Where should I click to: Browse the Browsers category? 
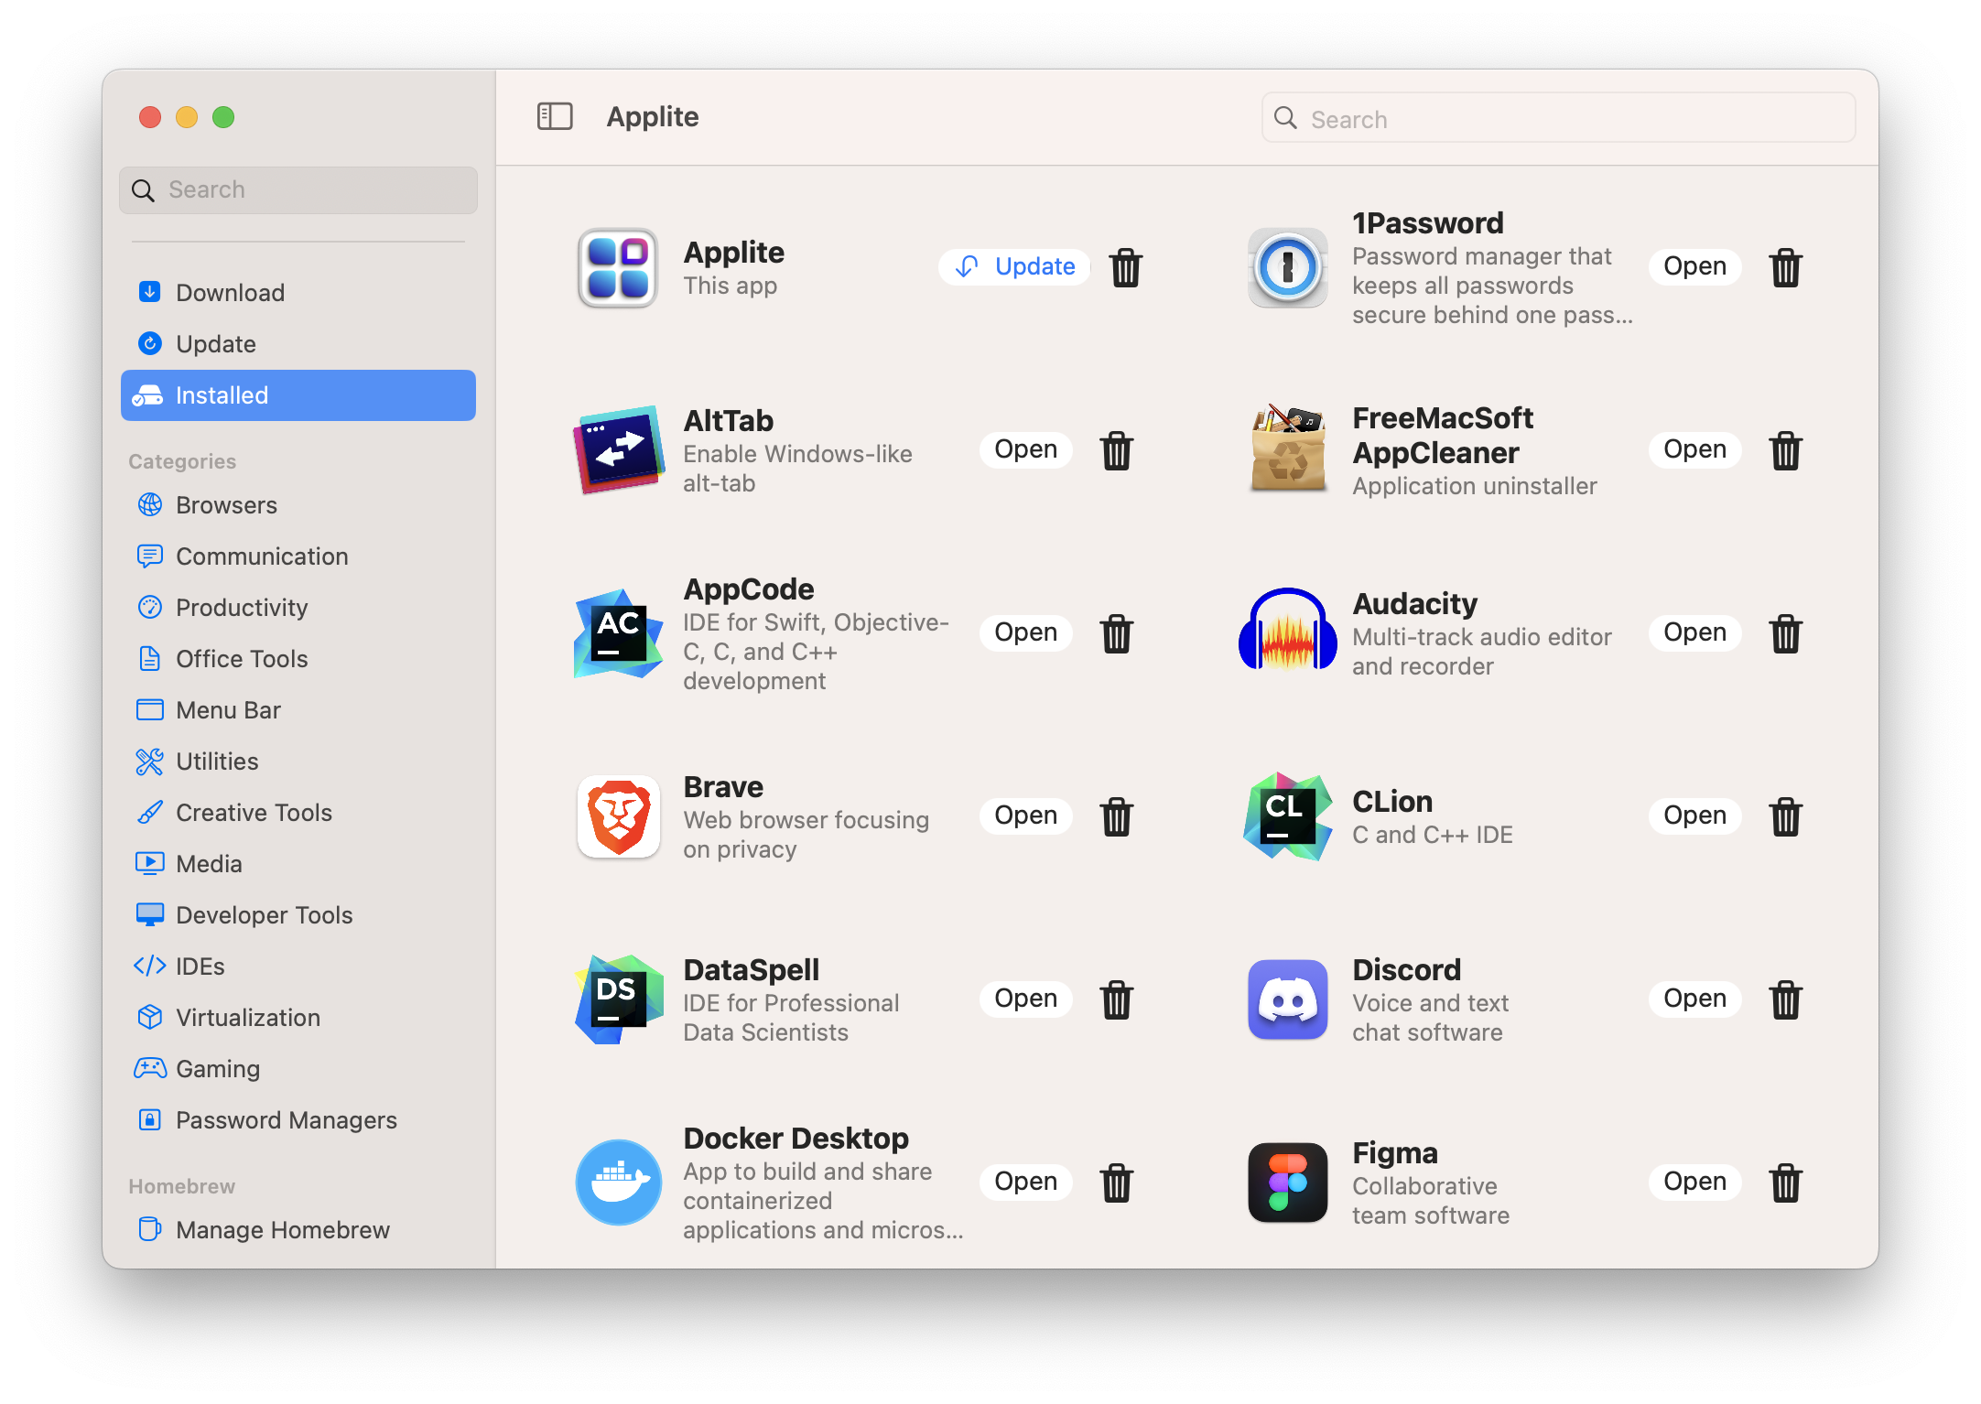(x=298, y=505)
